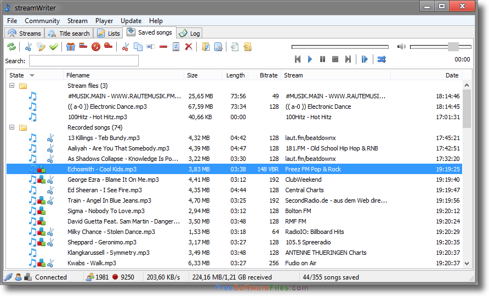Collapse the Stream files group

12,85
